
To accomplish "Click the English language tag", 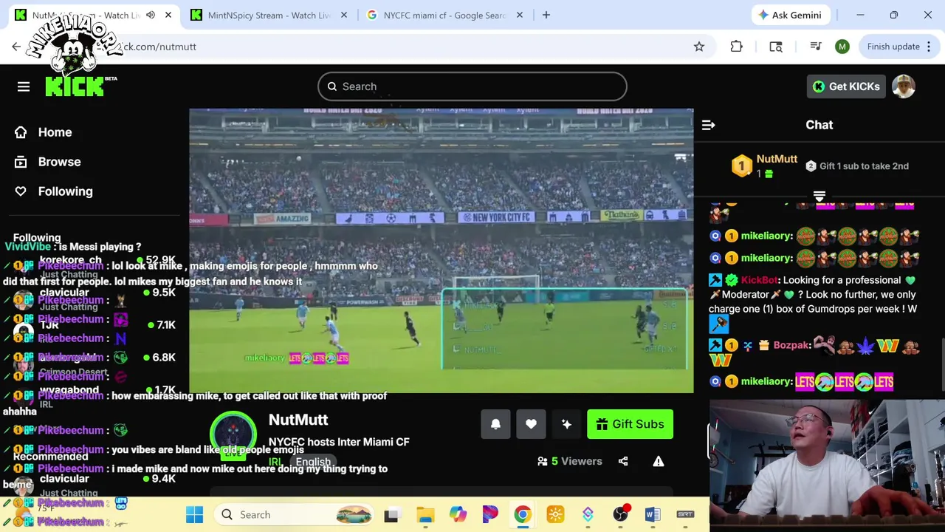I will pos(313,462).
